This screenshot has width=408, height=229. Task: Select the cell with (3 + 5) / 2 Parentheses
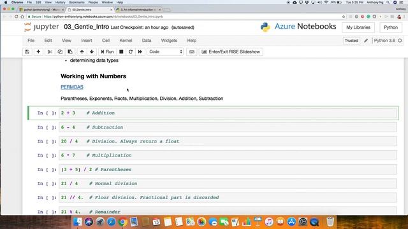click(228, 169)
